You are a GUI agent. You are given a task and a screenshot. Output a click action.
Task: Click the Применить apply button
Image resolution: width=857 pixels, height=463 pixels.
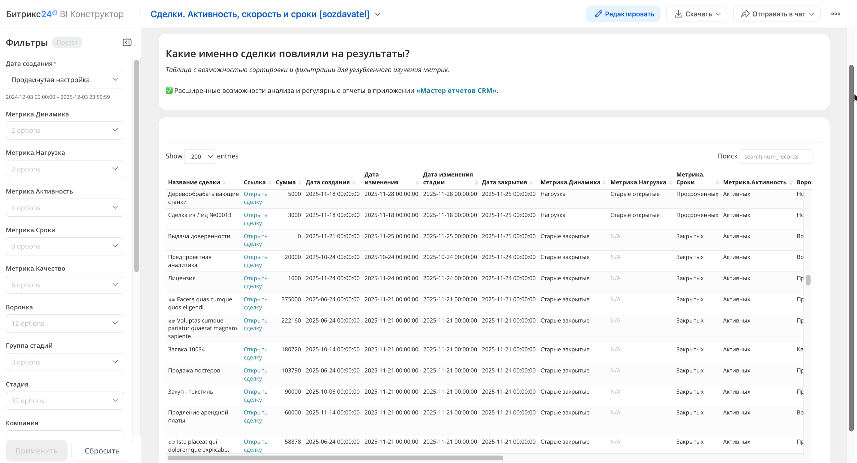(x=37, y=450)
